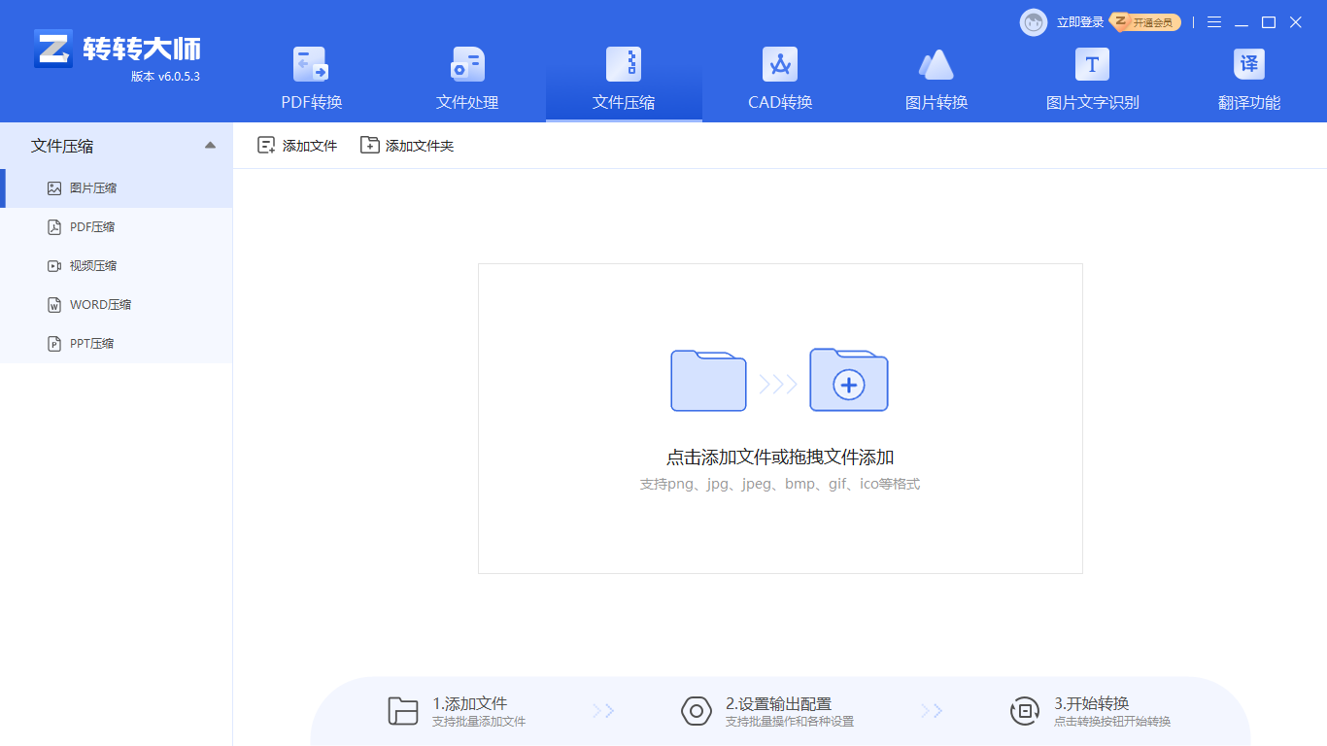The height and width of the screenshot is (746, 1327).
Task: Choose PDF压缩 in the sidebar
Action: (x=117, y=227)
